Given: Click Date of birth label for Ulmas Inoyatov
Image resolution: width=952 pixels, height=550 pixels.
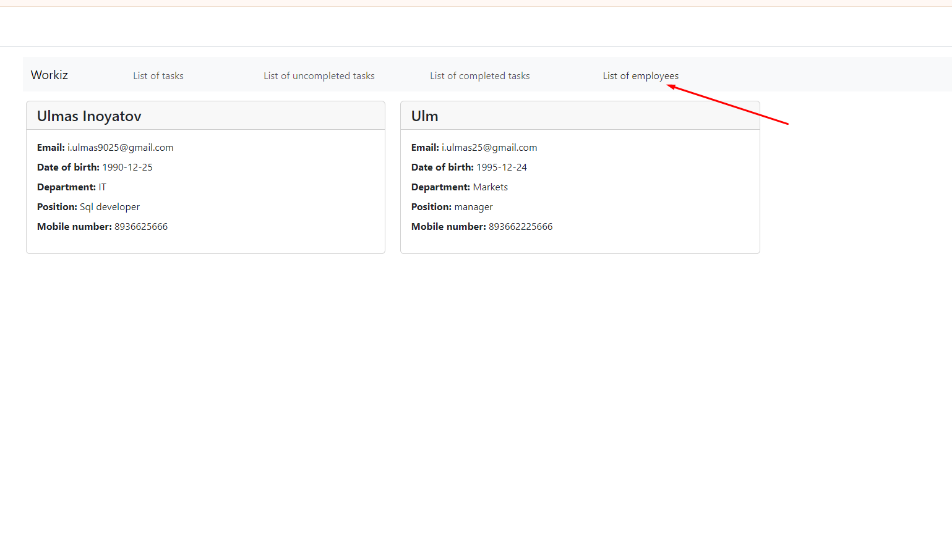Looking at the screenshot, I should (x=68, y=167).
